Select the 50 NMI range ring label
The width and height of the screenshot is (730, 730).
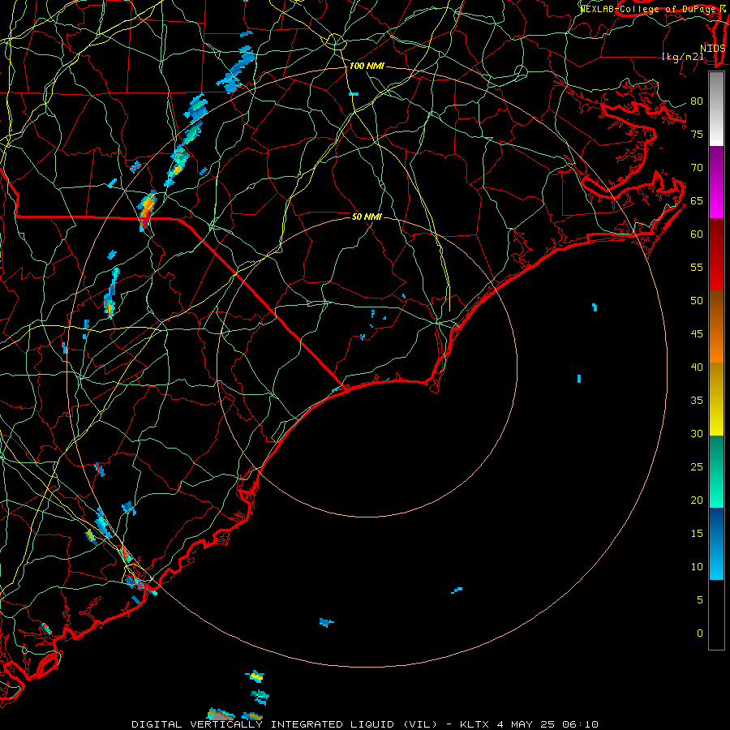(x=367, y=217)
